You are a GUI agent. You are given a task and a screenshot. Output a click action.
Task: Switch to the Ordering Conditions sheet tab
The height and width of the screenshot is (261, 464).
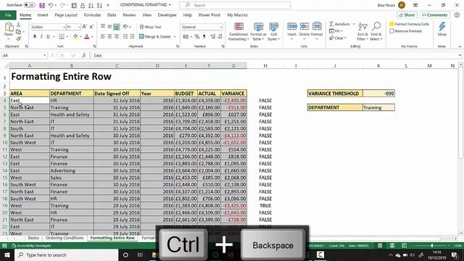click(x=65, y=238)
